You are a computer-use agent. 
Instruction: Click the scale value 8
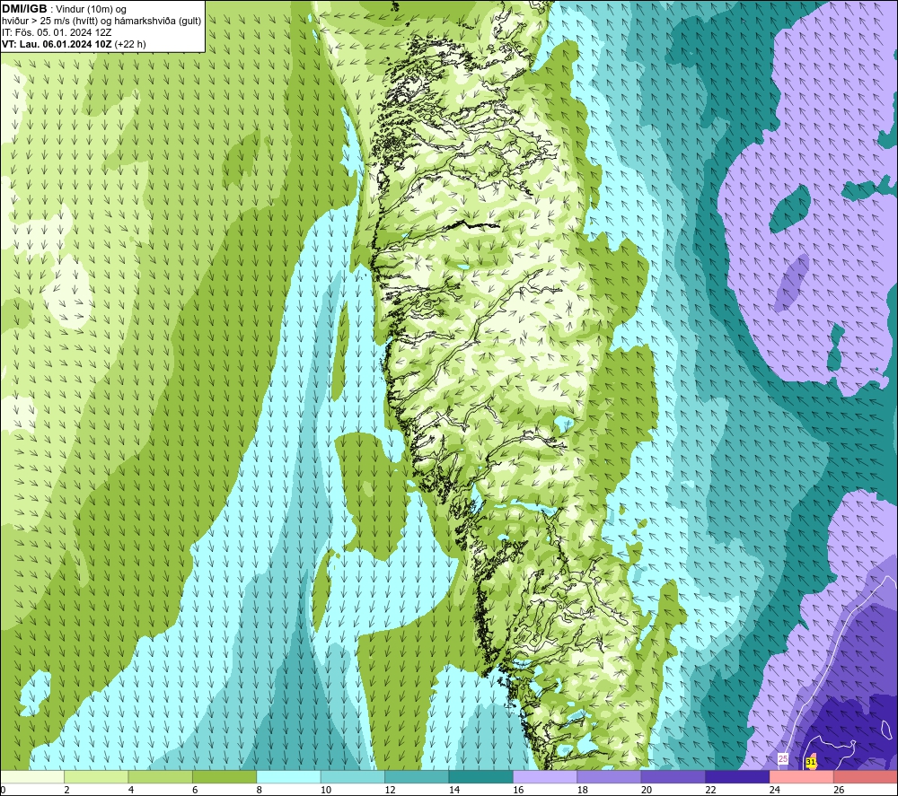[x=260, y=790]
